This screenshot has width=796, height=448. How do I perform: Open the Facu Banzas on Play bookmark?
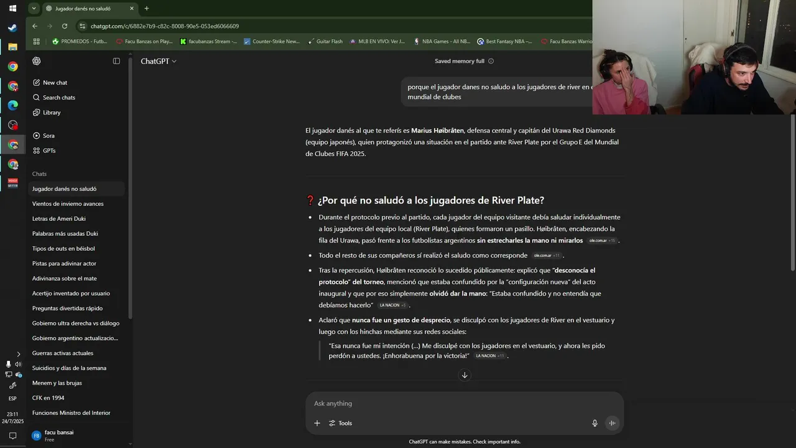point(144,42)
